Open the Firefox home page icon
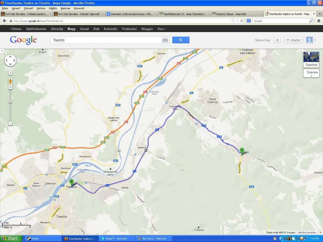This screenshot has height=242, width=323. pos(319,21)
